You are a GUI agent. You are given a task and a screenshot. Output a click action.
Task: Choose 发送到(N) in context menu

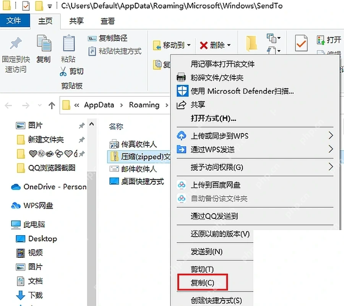(206, 252)
